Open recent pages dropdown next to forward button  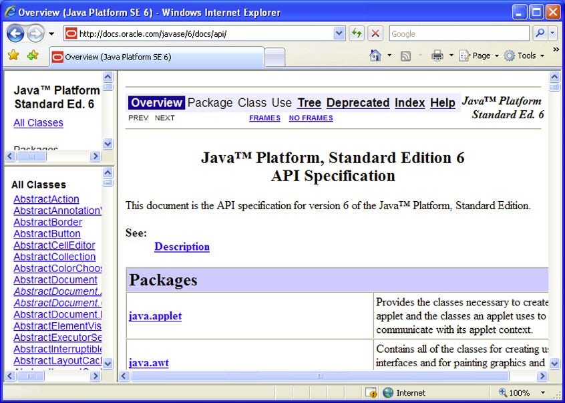click(50, 33)
